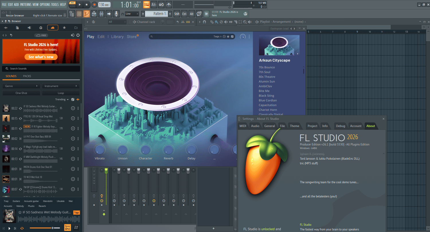Toggle the 3.2.1 countdown before recording
The image size is (430, 232).
point(154,5)
